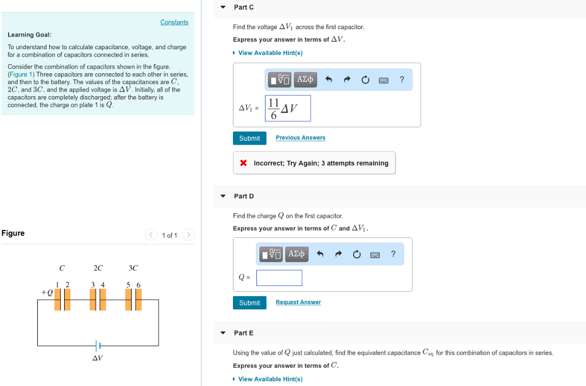
Task: Collapse the Part E section
Action: [223, 333]
